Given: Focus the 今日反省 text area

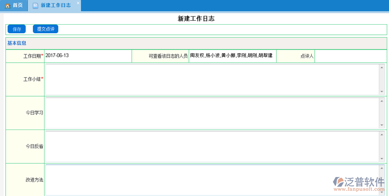Looking at the screenshot, I should point(212,146).
